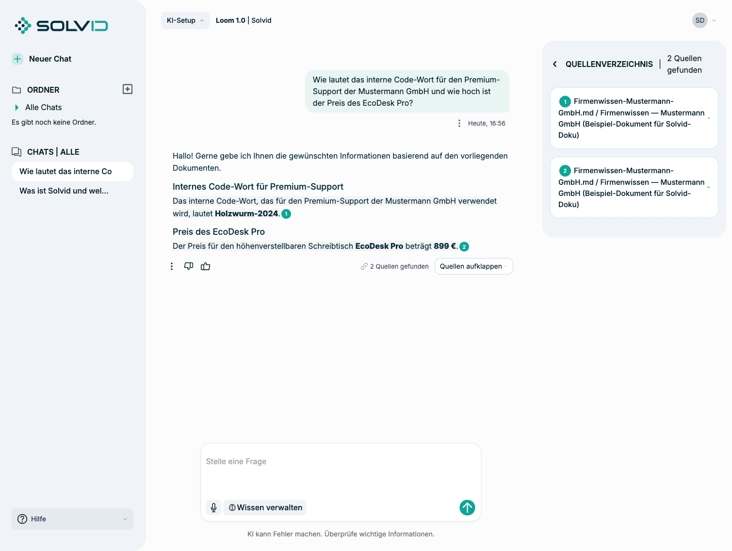Click Wissen verwalten button
The height and width of the screenshot is (551, 732).
[265, 507]
